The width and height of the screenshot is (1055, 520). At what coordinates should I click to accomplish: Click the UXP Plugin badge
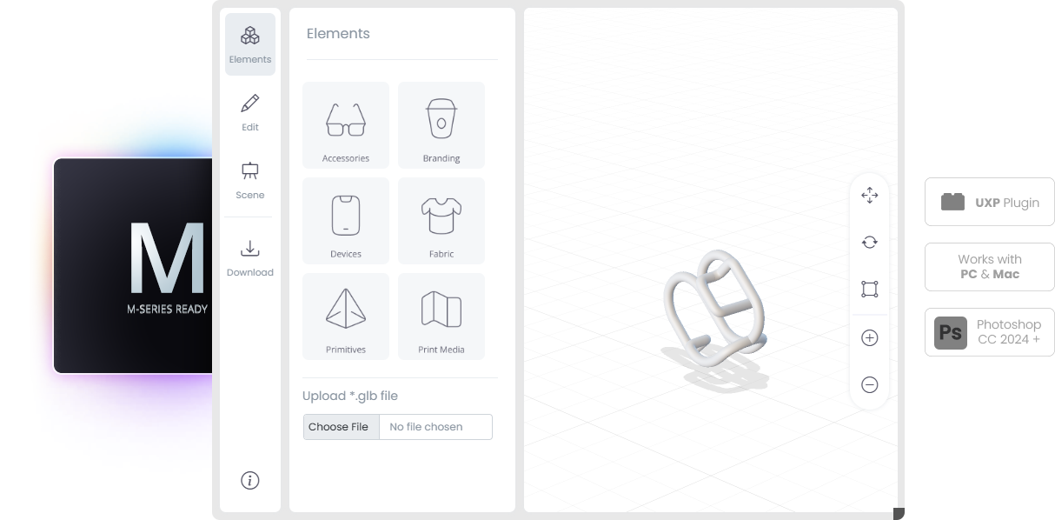[x=990, y=202]
